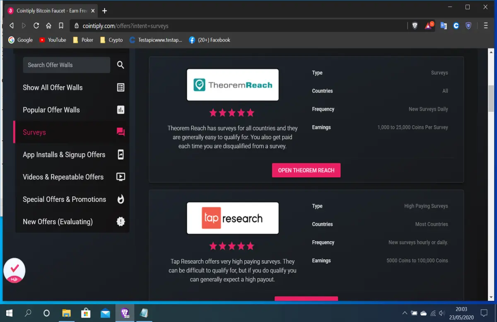Go back with browser back arrow
Screen dimensions: 497x322
(11, 26)
